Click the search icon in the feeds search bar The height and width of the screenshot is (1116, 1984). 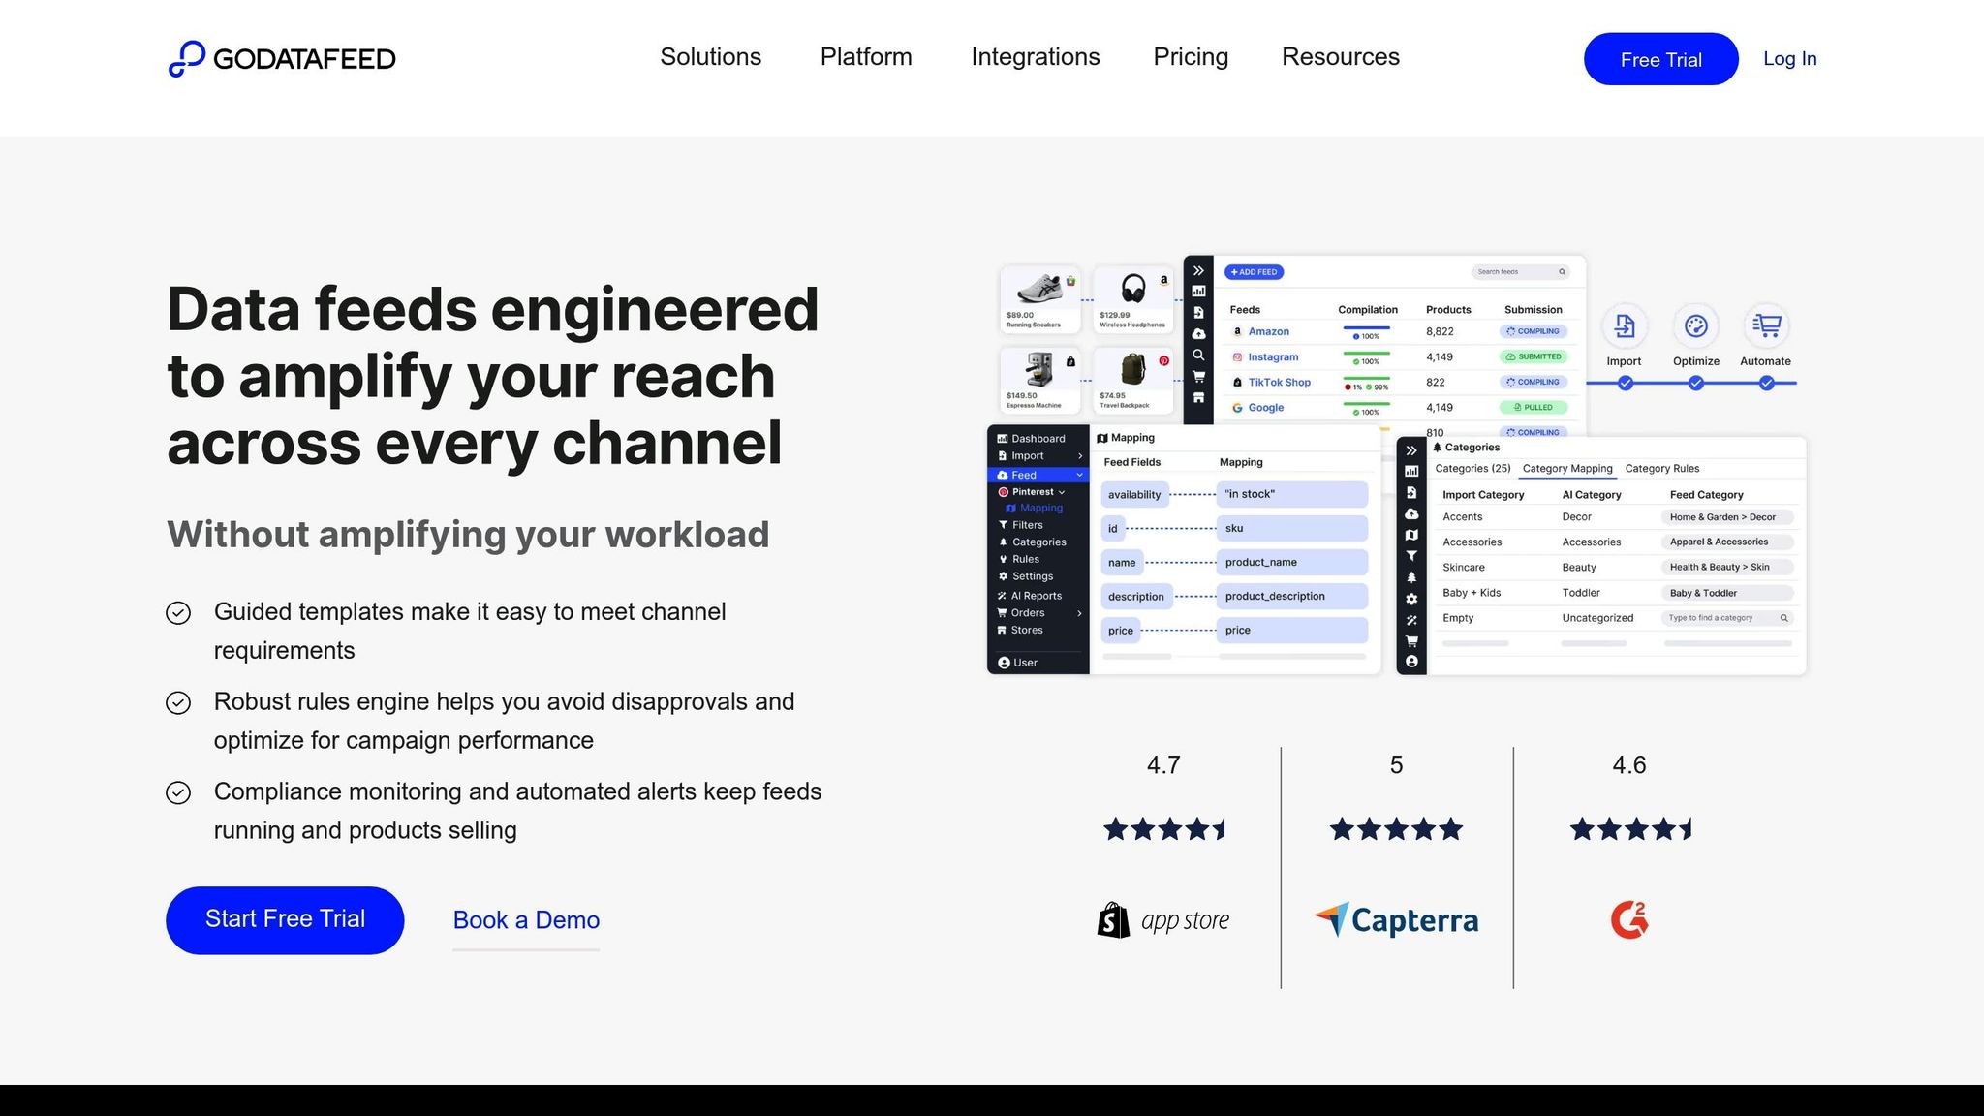tap(1562, 271)
